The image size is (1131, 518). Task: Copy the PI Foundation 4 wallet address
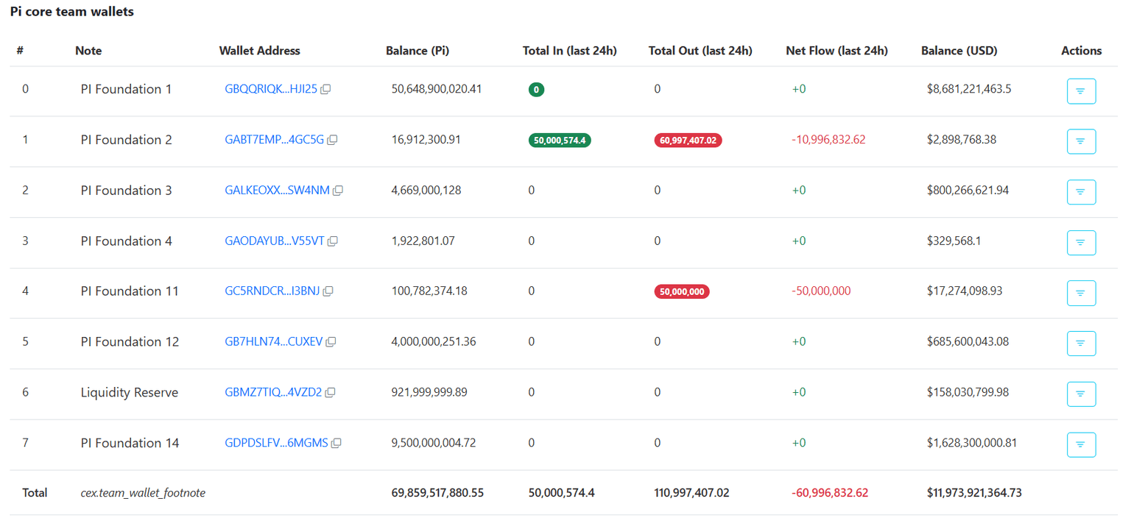333,241
